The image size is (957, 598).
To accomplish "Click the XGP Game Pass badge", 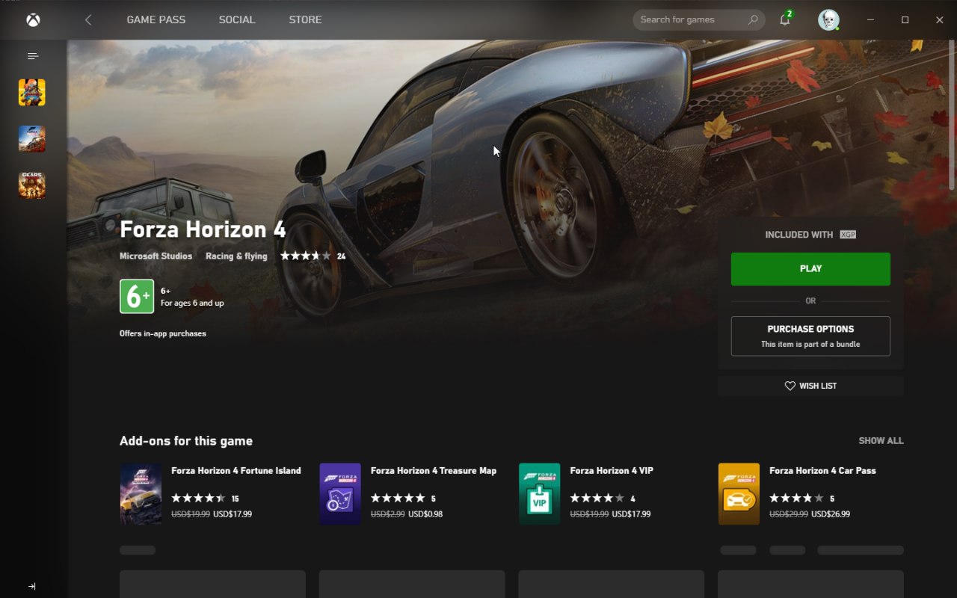I will coord(848,235).
